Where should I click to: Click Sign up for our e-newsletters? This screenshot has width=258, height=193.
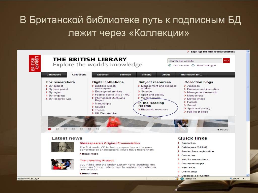tap(213, 52)
